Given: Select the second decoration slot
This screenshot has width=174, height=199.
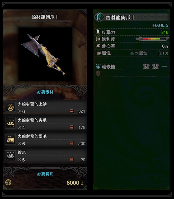Looking at the screenshot, I should 155,66.
